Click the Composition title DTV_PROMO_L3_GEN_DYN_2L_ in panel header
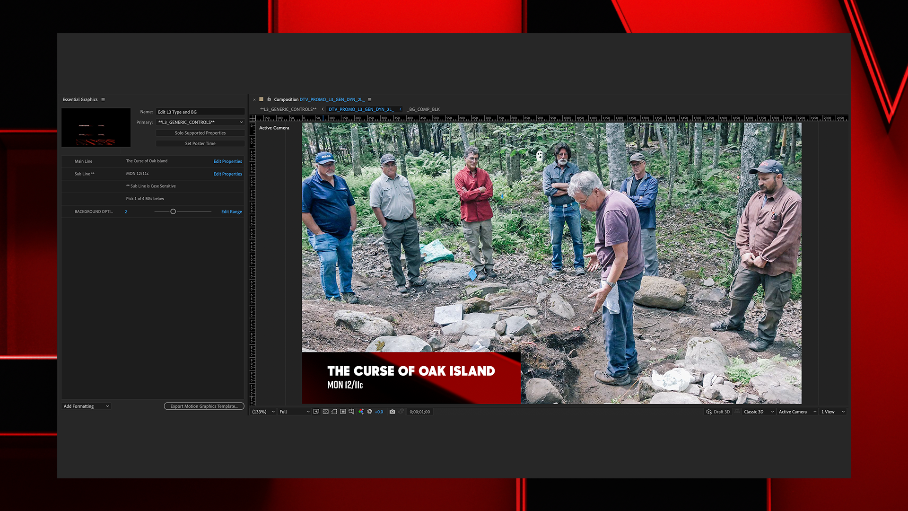This screenshot has width=908, height=511. (x=332, y=99)
